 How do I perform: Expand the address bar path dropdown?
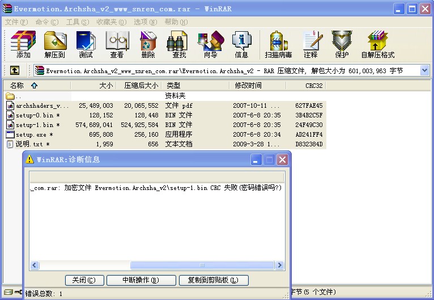click(424, 70)
